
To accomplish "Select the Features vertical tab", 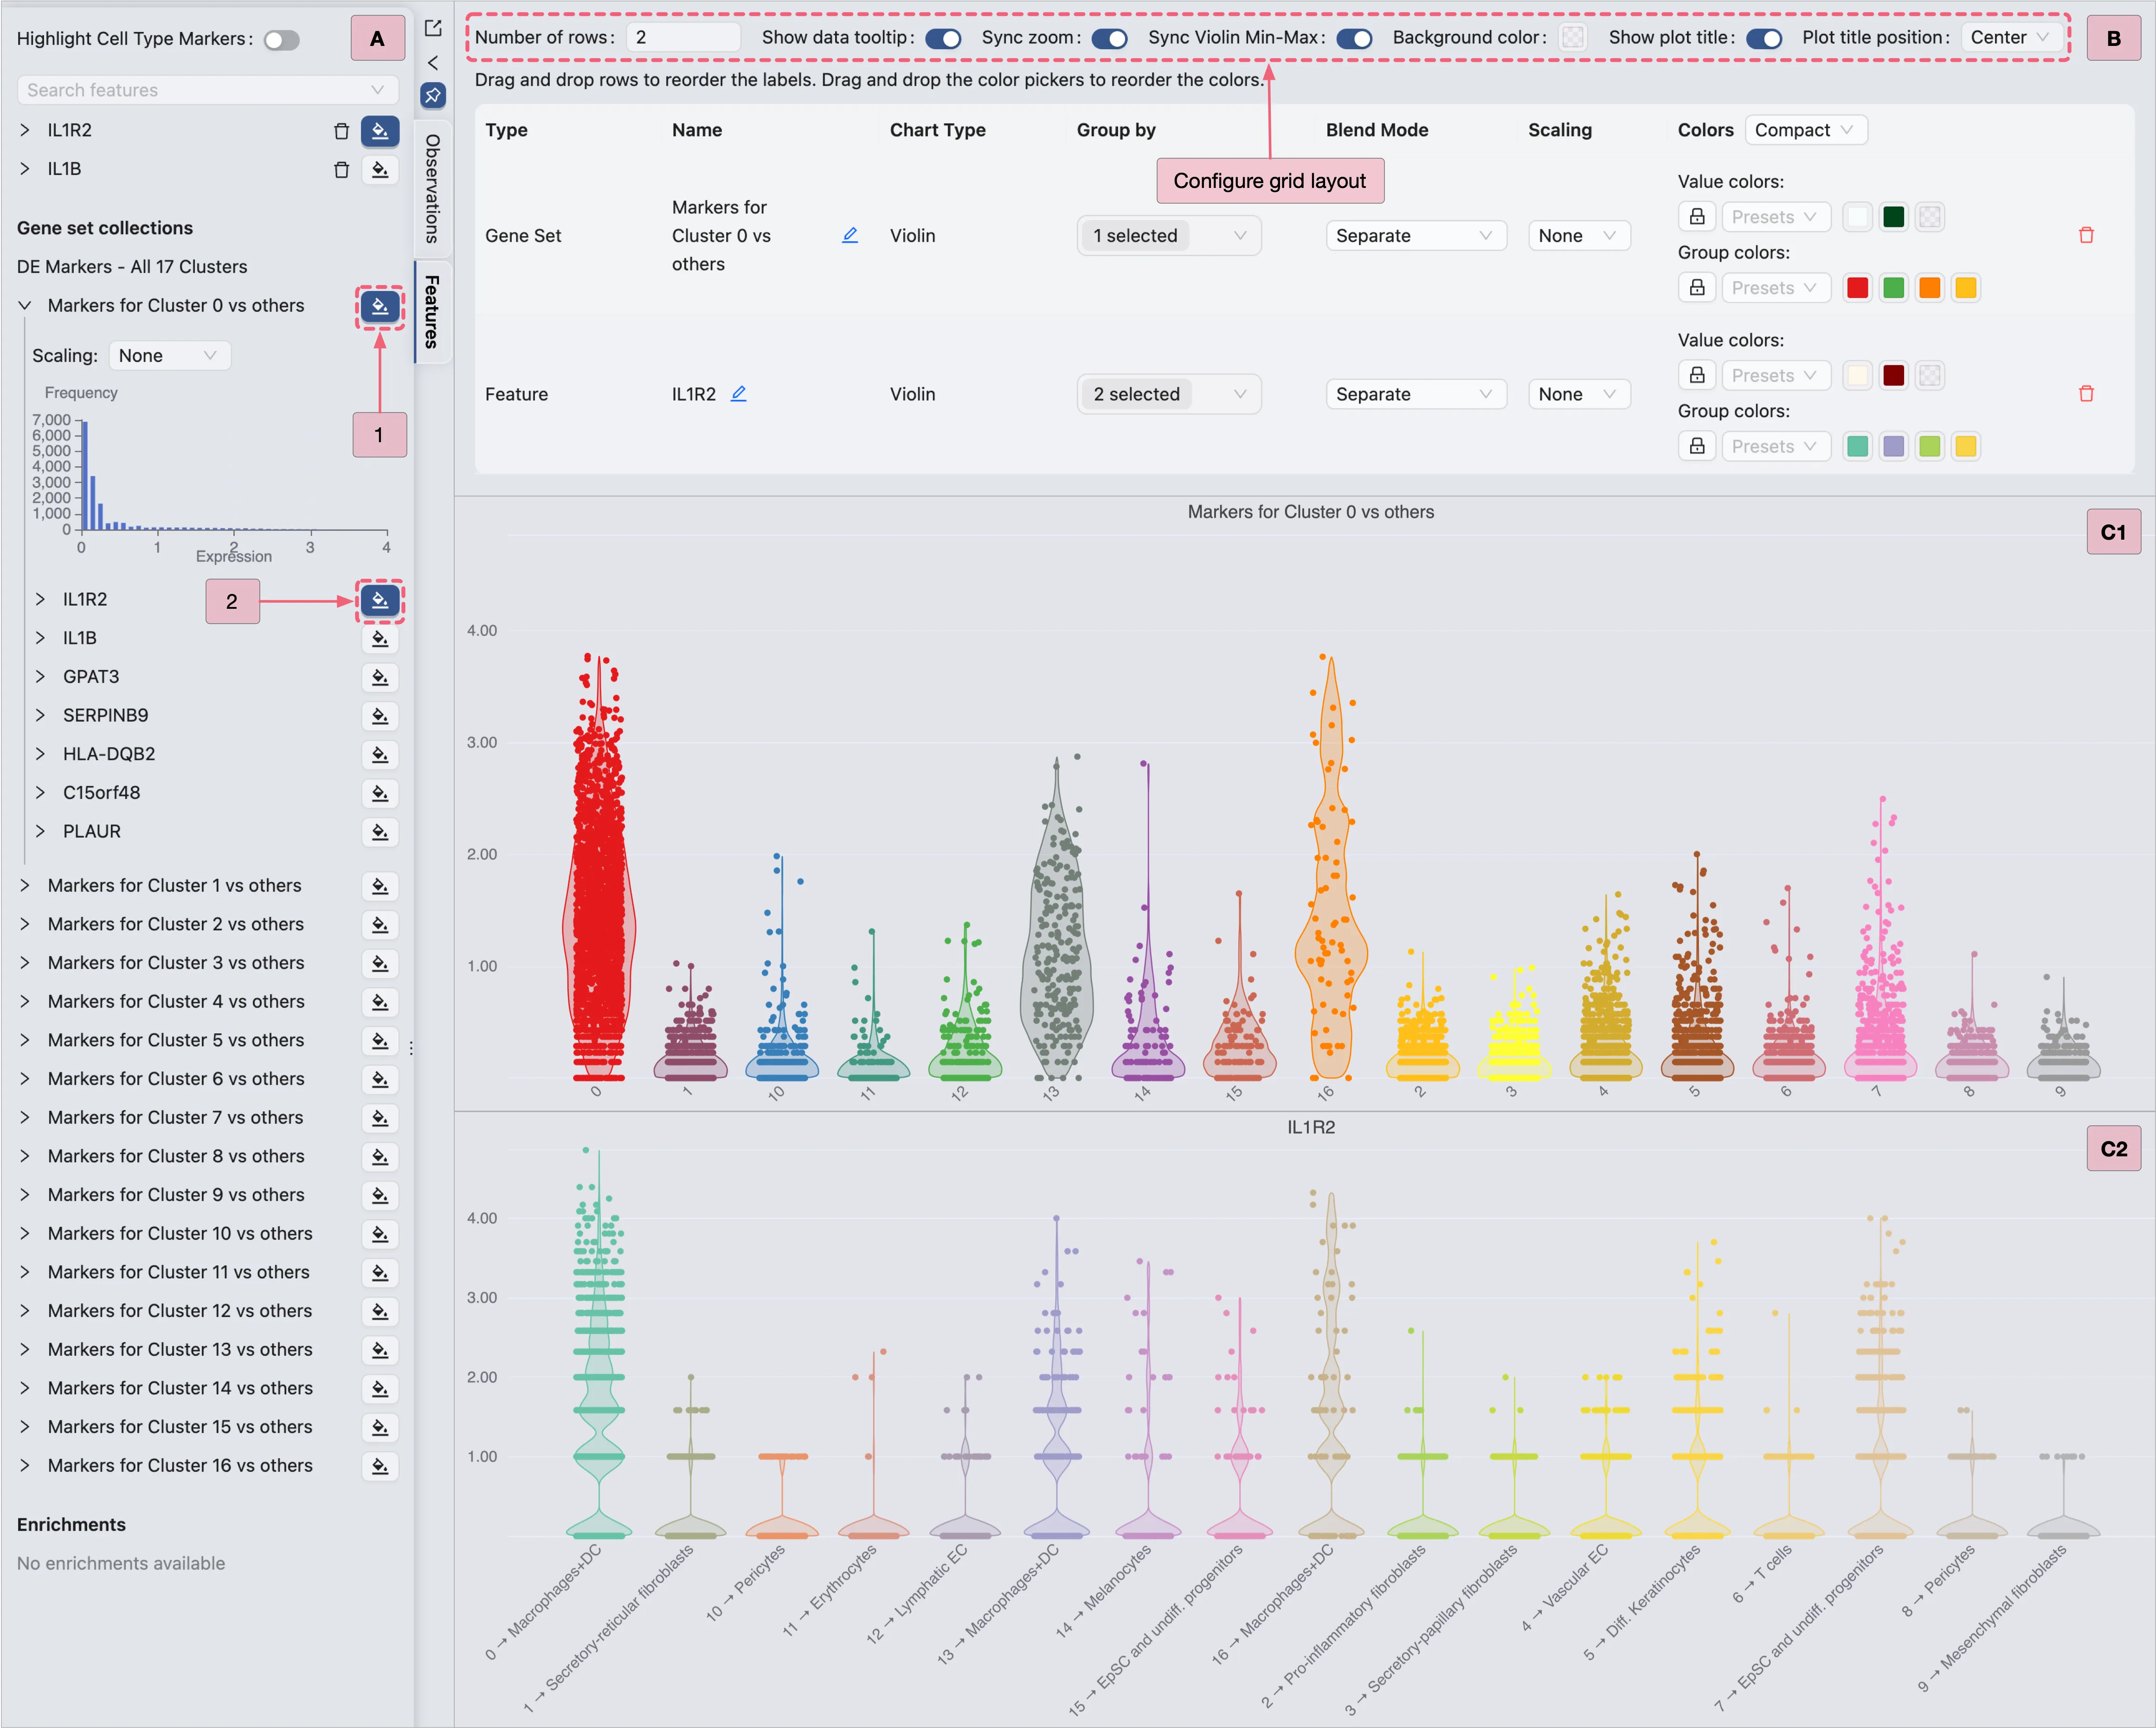I will coord(432,311).
